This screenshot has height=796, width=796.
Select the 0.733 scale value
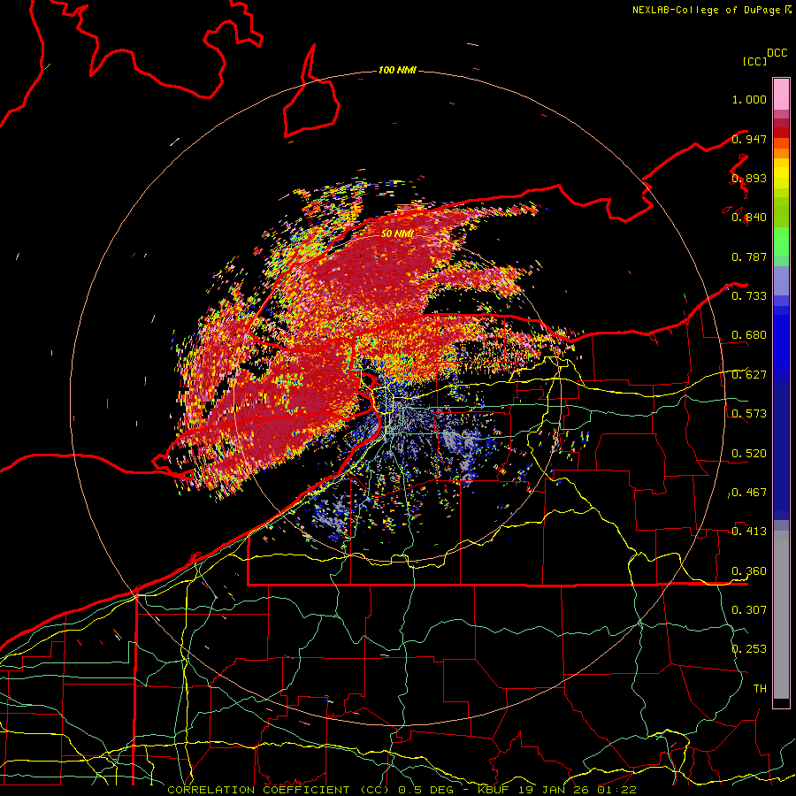(x=749, y=296)
